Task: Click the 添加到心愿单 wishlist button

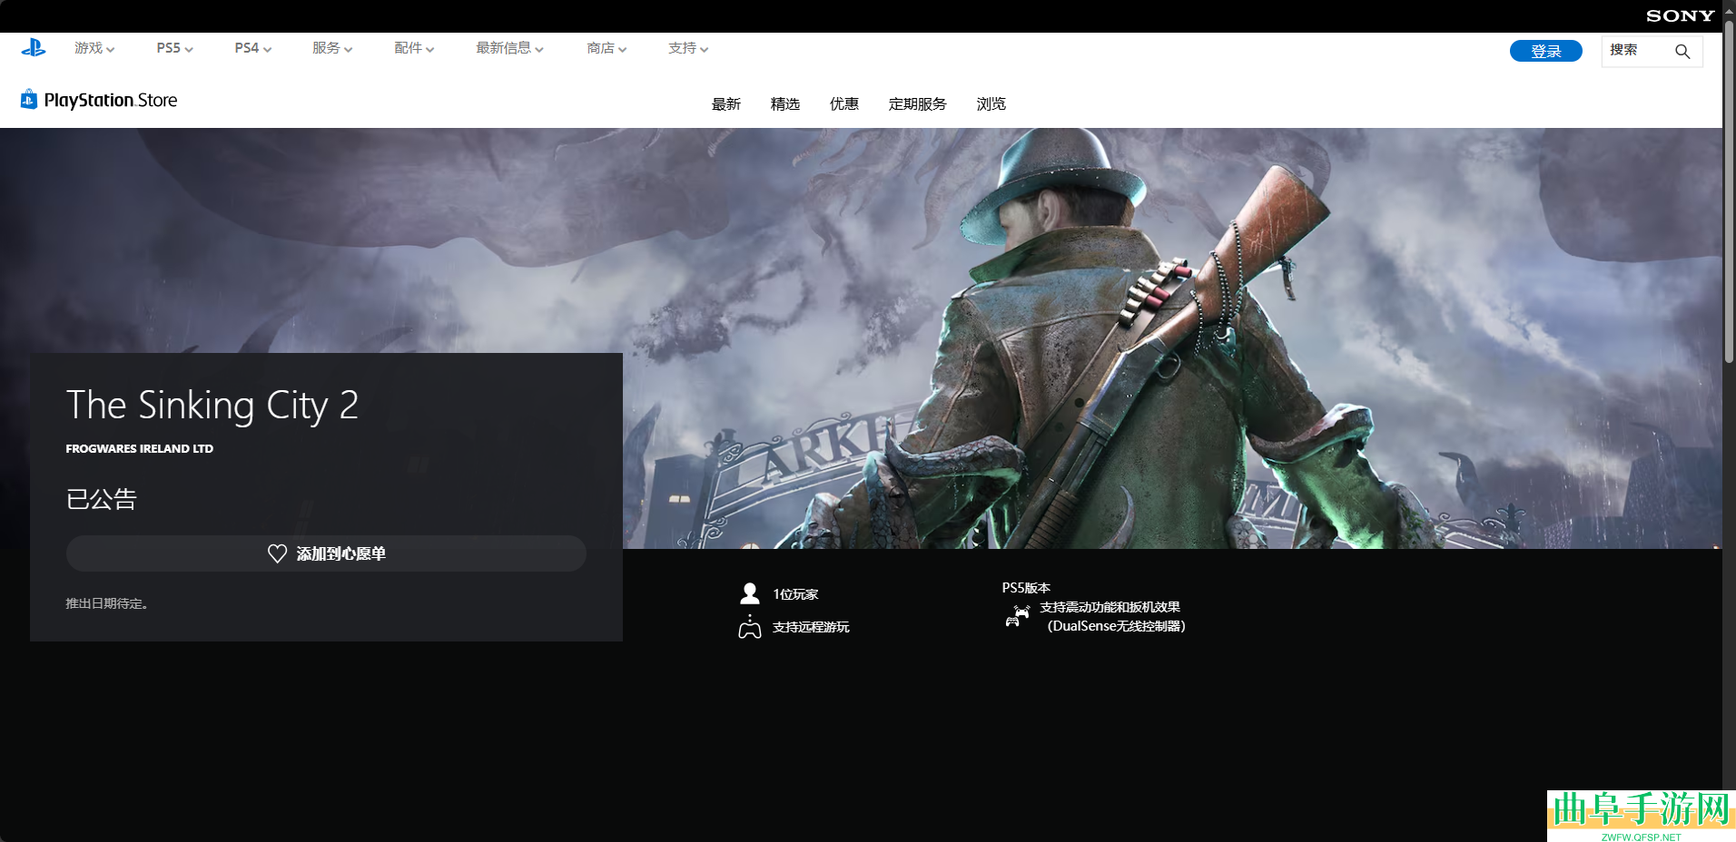Action: tap(326, 553)
